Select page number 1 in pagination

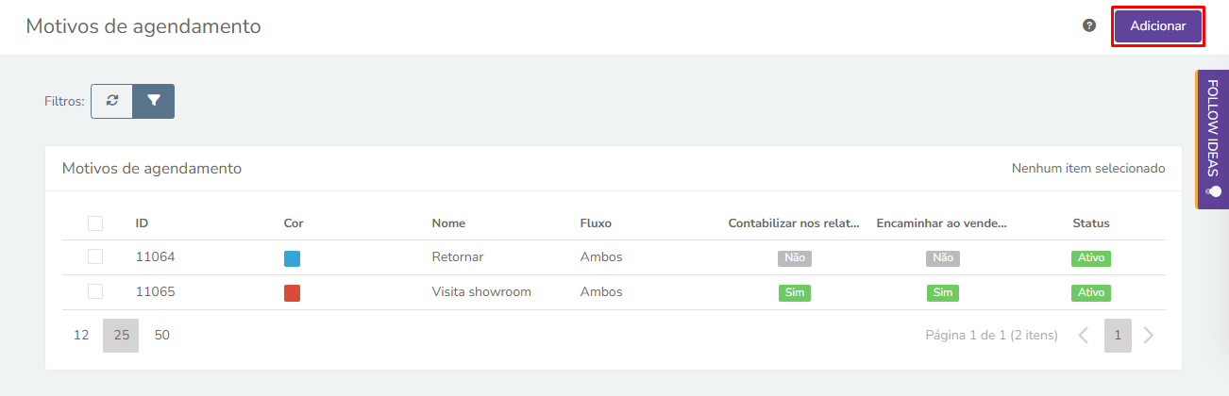click(1118, 335)
